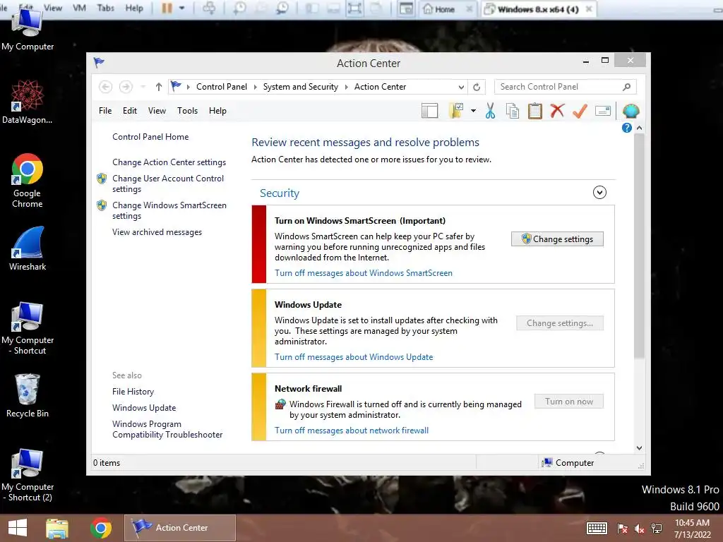Select My Computer icon at top of desktop
723x542 pixels.
(x=28, y=30)
